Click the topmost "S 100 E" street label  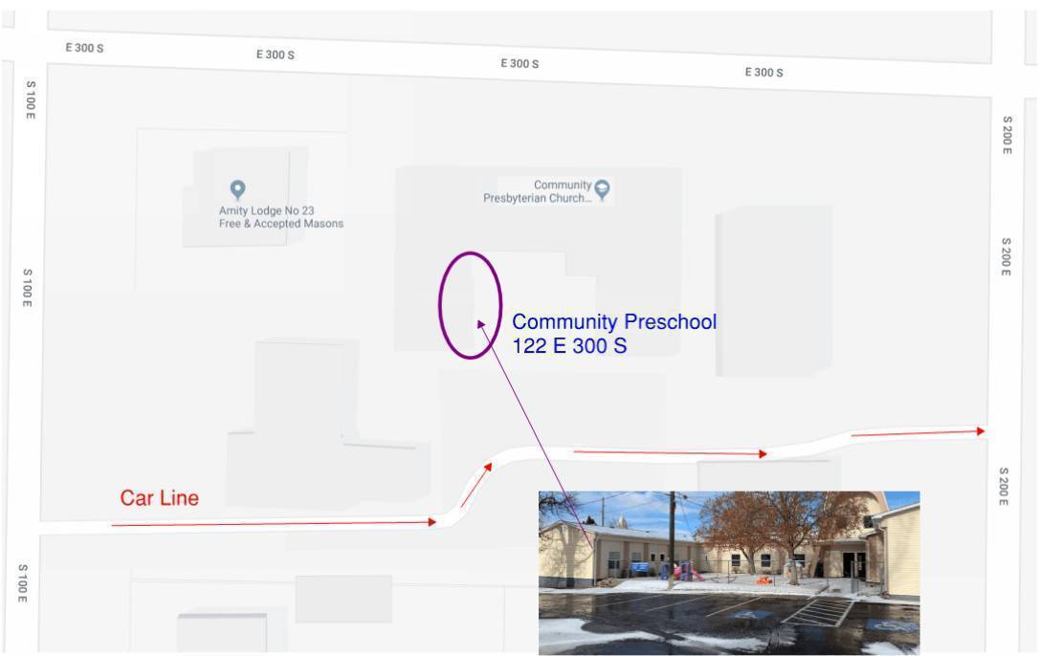(30, 100)
